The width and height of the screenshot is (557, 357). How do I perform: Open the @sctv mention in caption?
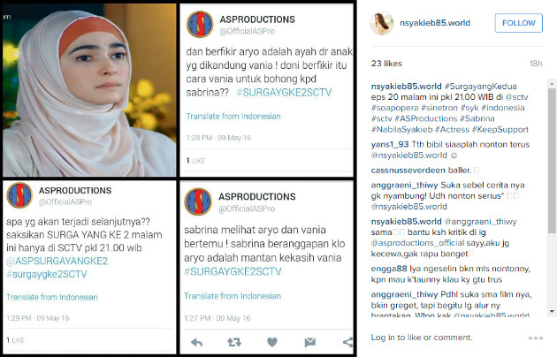(517, 97)
